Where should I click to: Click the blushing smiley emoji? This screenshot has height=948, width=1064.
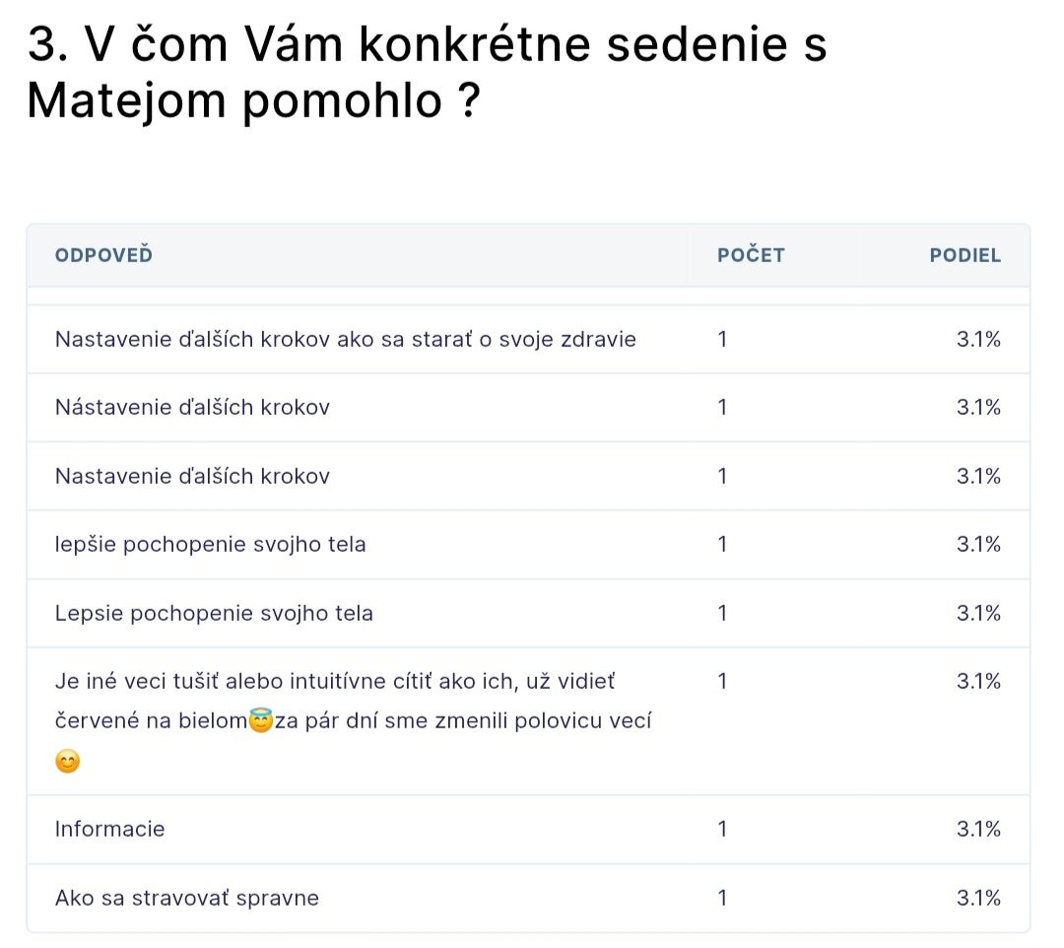[67, 762]
